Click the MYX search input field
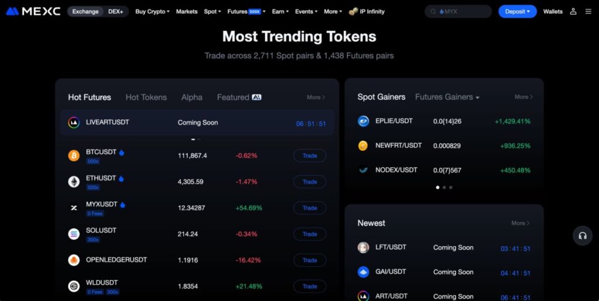 pos(458,12)
